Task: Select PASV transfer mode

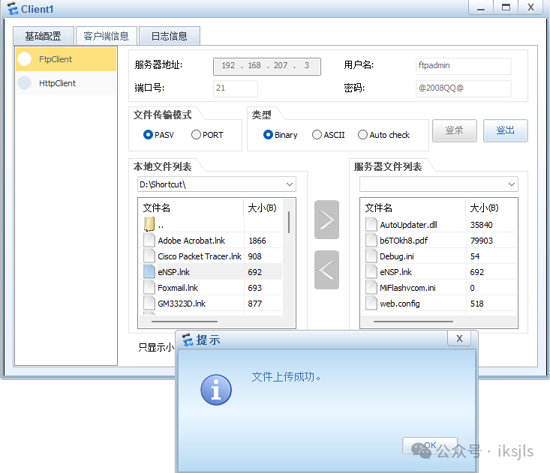Action: coord(148,135)
